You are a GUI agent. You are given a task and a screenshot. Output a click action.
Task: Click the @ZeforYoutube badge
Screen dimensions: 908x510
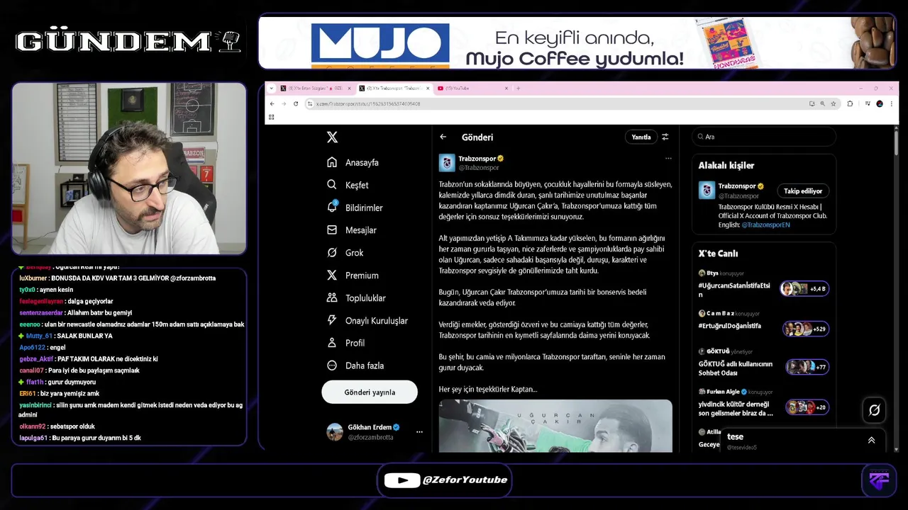[x=445, y=480]
